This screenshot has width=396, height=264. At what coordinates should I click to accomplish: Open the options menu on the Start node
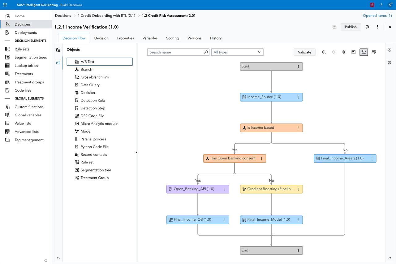click(x=298, y=66)
